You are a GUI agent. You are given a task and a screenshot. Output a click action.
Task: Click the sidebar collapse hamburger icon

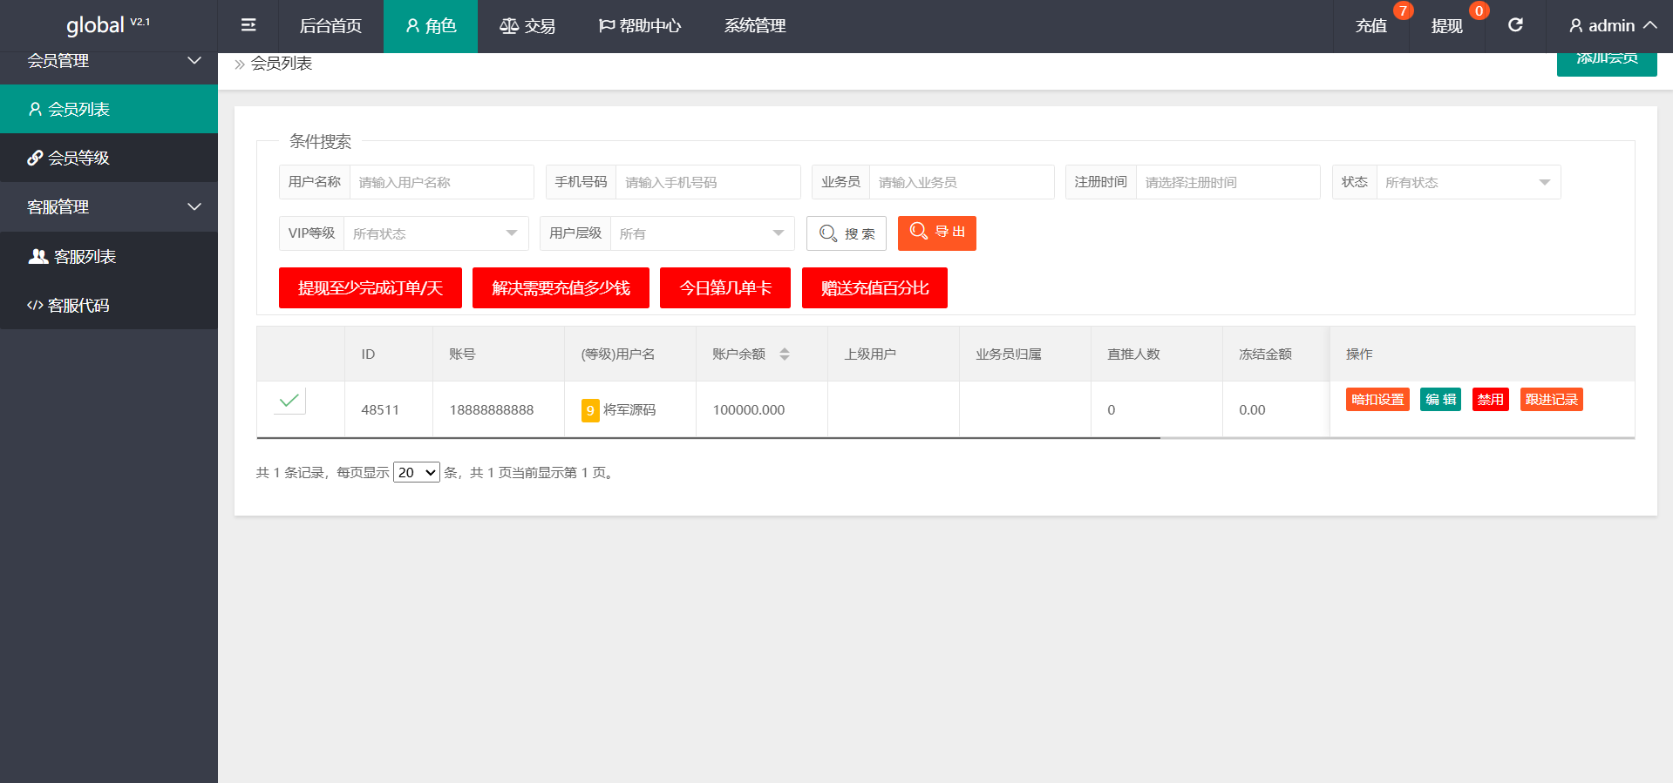tap(248, 25)
